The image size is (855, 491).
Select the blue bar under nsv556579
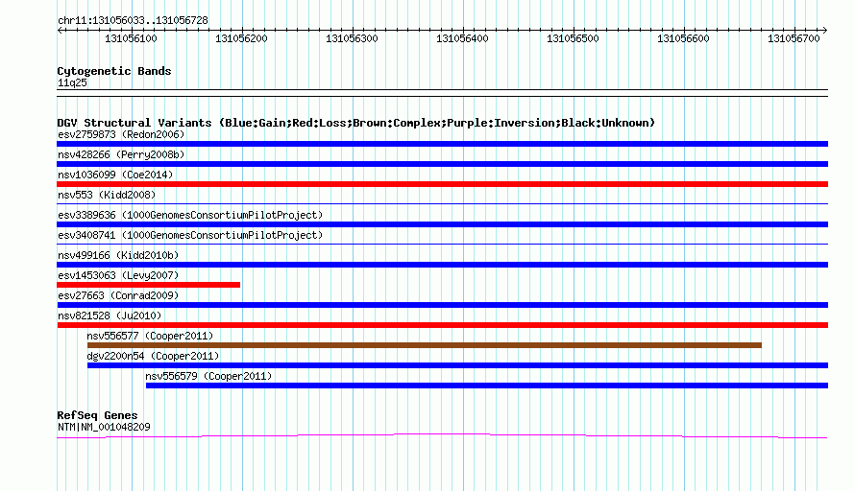(x=487, y=386)
